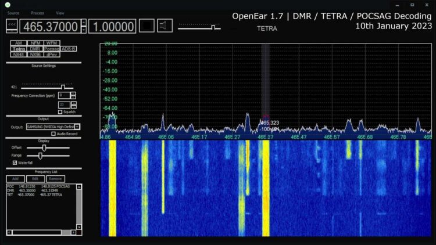Enable the Squelch checkbox
The height and width of the screenshot is (245, 436).
point(60,111)
